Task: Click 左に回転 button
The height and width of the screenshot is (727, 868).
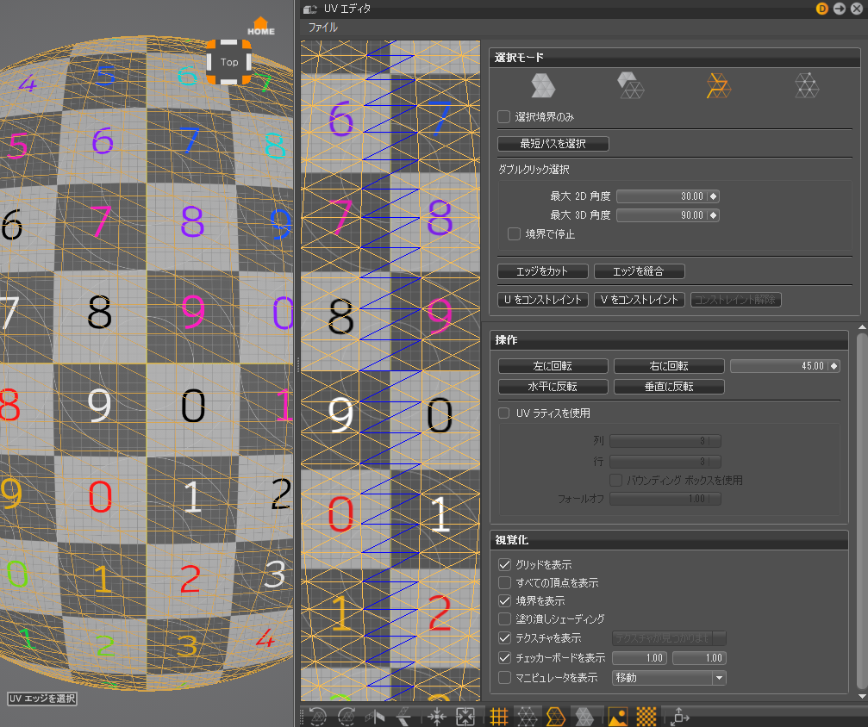Action: click(x=553, y=366)
